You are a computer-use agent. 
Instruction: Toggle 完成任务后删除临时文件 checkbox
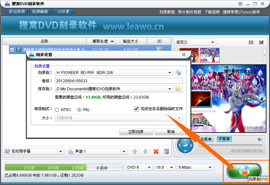(136, 109)
